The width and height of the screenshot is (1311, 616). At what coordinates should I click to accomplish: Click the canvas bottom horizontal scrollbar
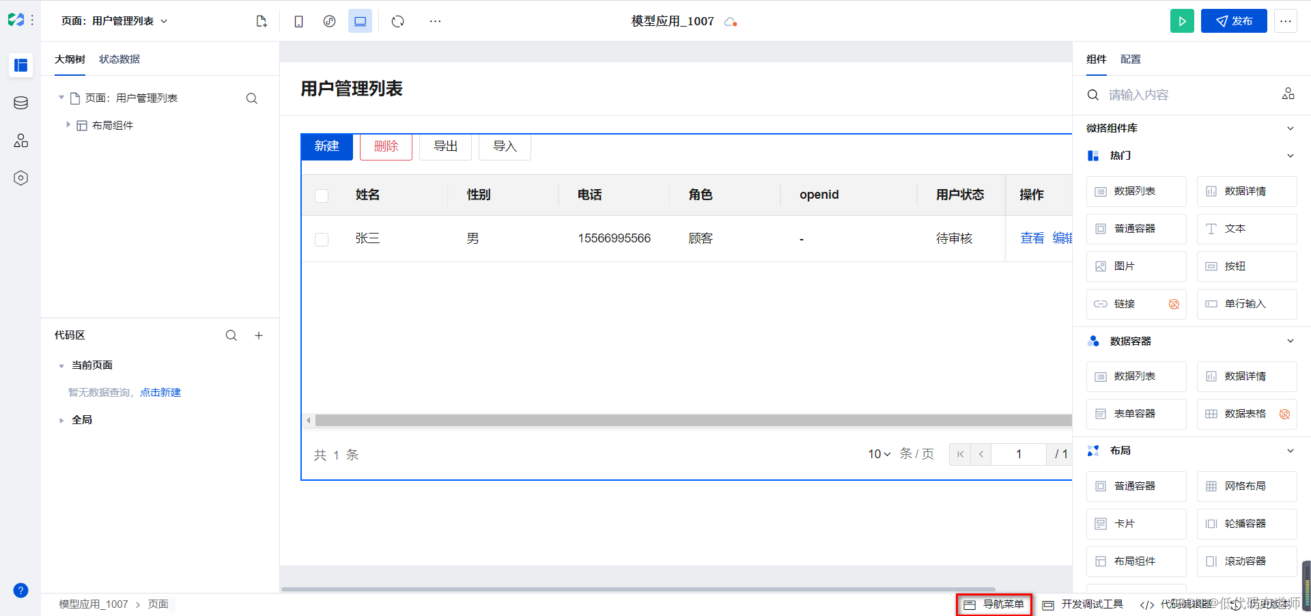[x=638, y=589]
